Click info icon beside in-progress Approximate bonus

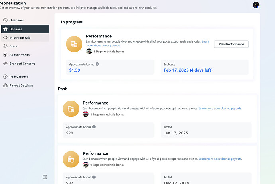coord(97,64)
